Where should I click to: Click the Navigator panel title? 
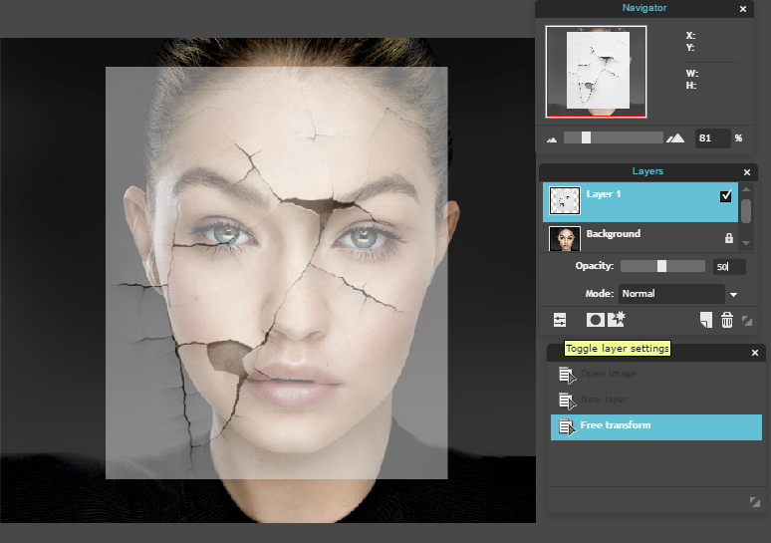click(644, 8)
